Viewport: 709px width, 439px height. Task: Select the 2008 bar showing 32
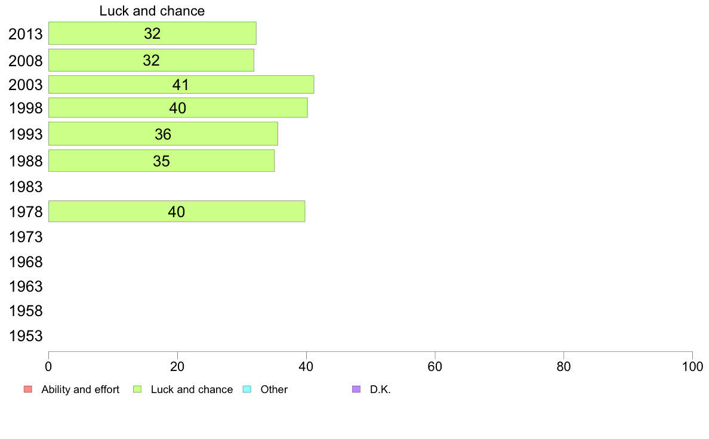point(151,60)
